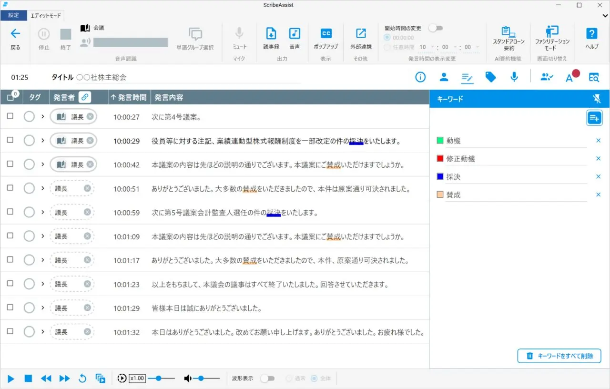The width and height of the screenshot is (610, 389).
Task: Toggle 開始時間の変更 switch
Action: click(x=436, y=28)
